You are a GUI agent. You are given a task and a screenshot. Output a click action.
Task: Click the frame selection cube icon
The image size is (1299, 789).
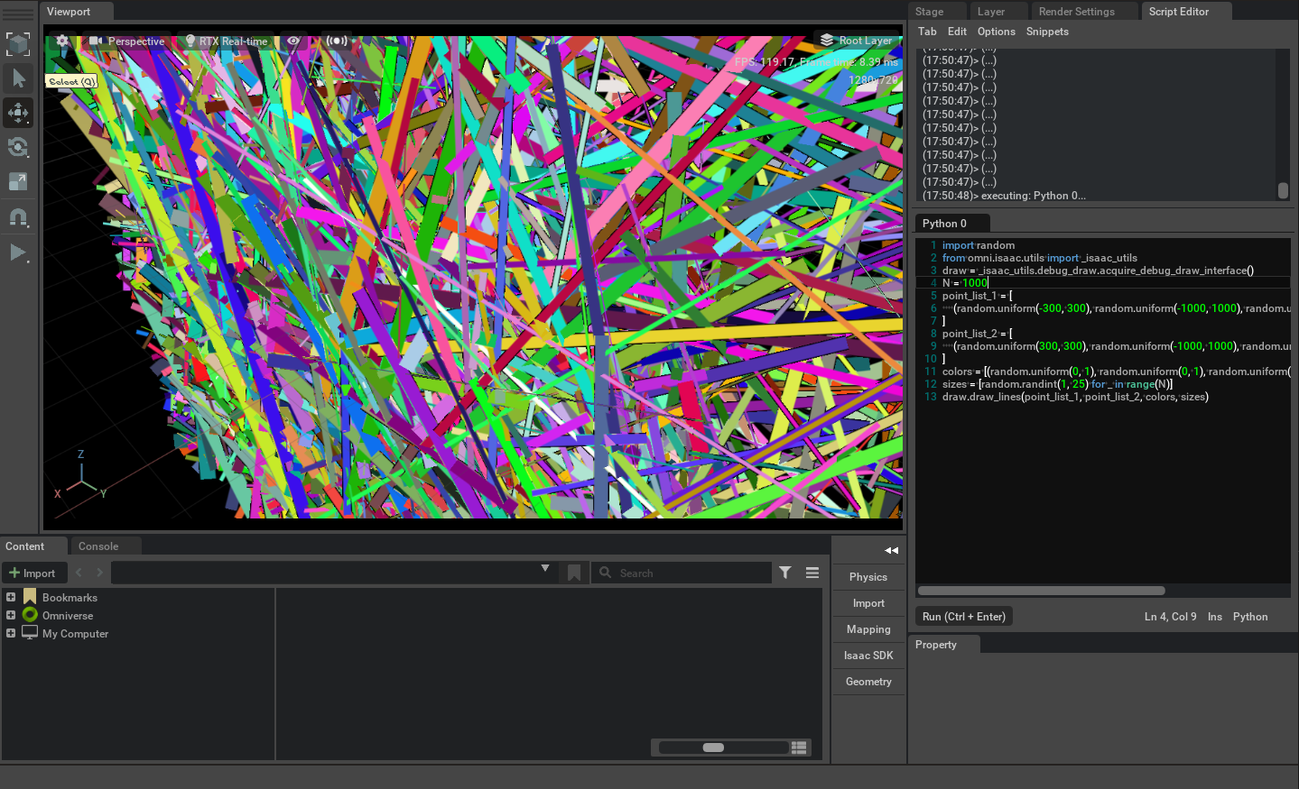point(18,43)
